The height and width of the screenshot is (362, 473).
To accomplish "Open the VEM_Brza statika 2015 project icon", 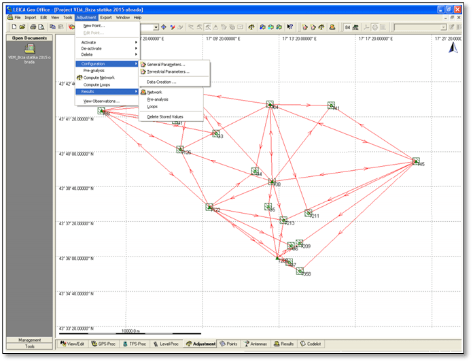I will pyautogui.click(x=26, y=48).
